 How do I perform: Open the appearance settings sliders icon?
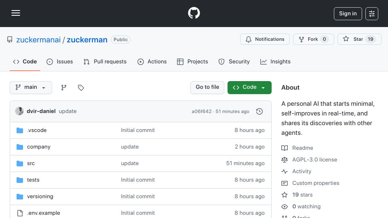coord(372,14)
